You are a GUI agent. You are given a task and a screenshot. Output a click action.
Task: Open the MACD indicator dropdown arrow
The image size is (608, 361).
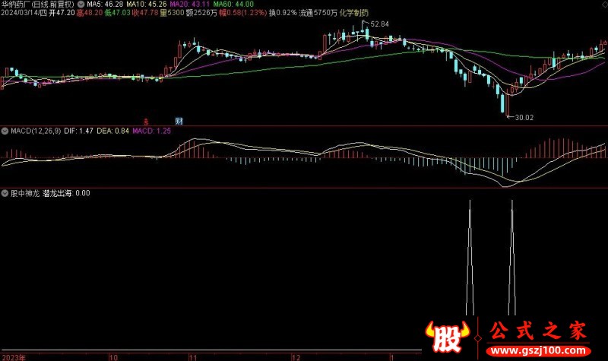[x=4, y=131]
